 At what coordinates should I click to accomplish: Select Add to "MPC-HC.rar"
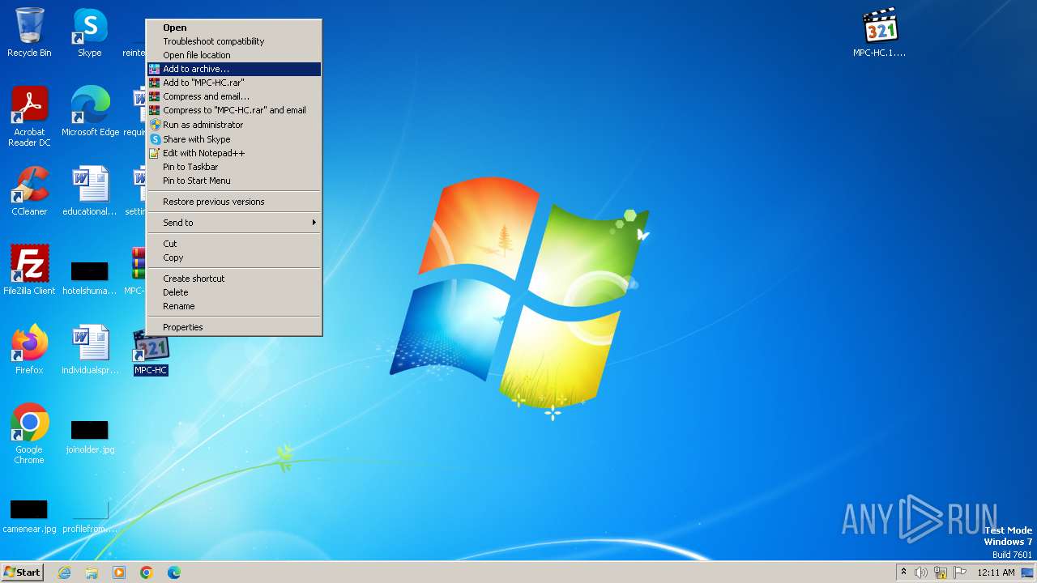click(x=234, y=83)
